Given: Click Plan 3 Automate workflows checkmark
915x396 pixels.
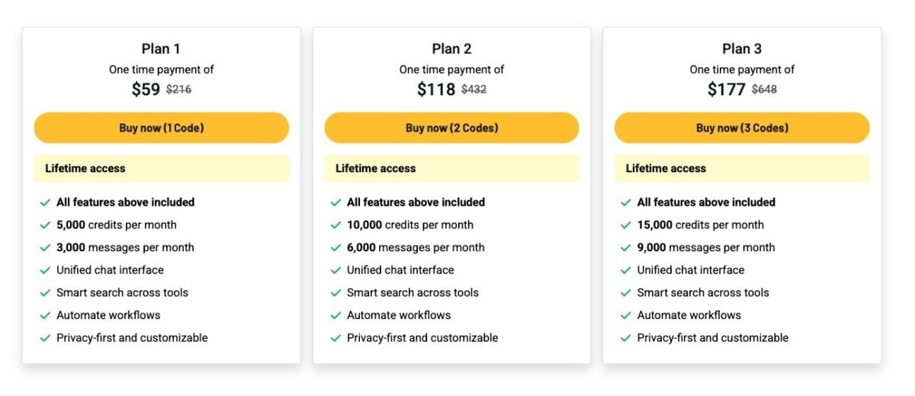Looking at the screenshot, I should click(x=626, y=316).
